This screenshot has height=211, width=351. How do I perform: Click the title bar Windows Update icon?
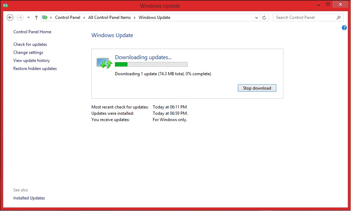pyautogui.click(x=6, y=6)
